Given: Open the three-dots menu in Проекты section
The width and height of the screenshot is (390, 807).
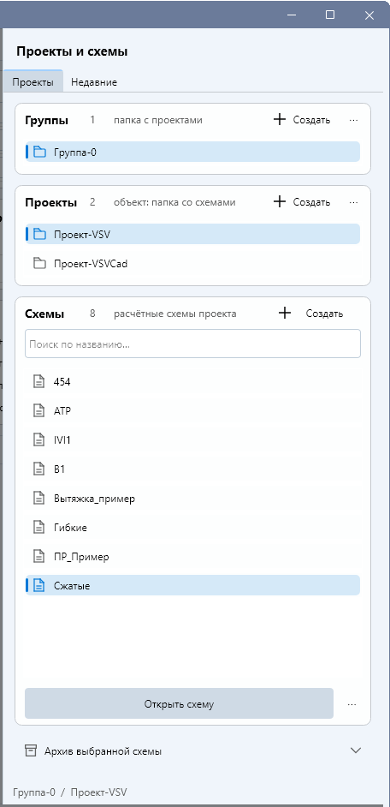Looking at the screenshot, I should pos(353,202).
